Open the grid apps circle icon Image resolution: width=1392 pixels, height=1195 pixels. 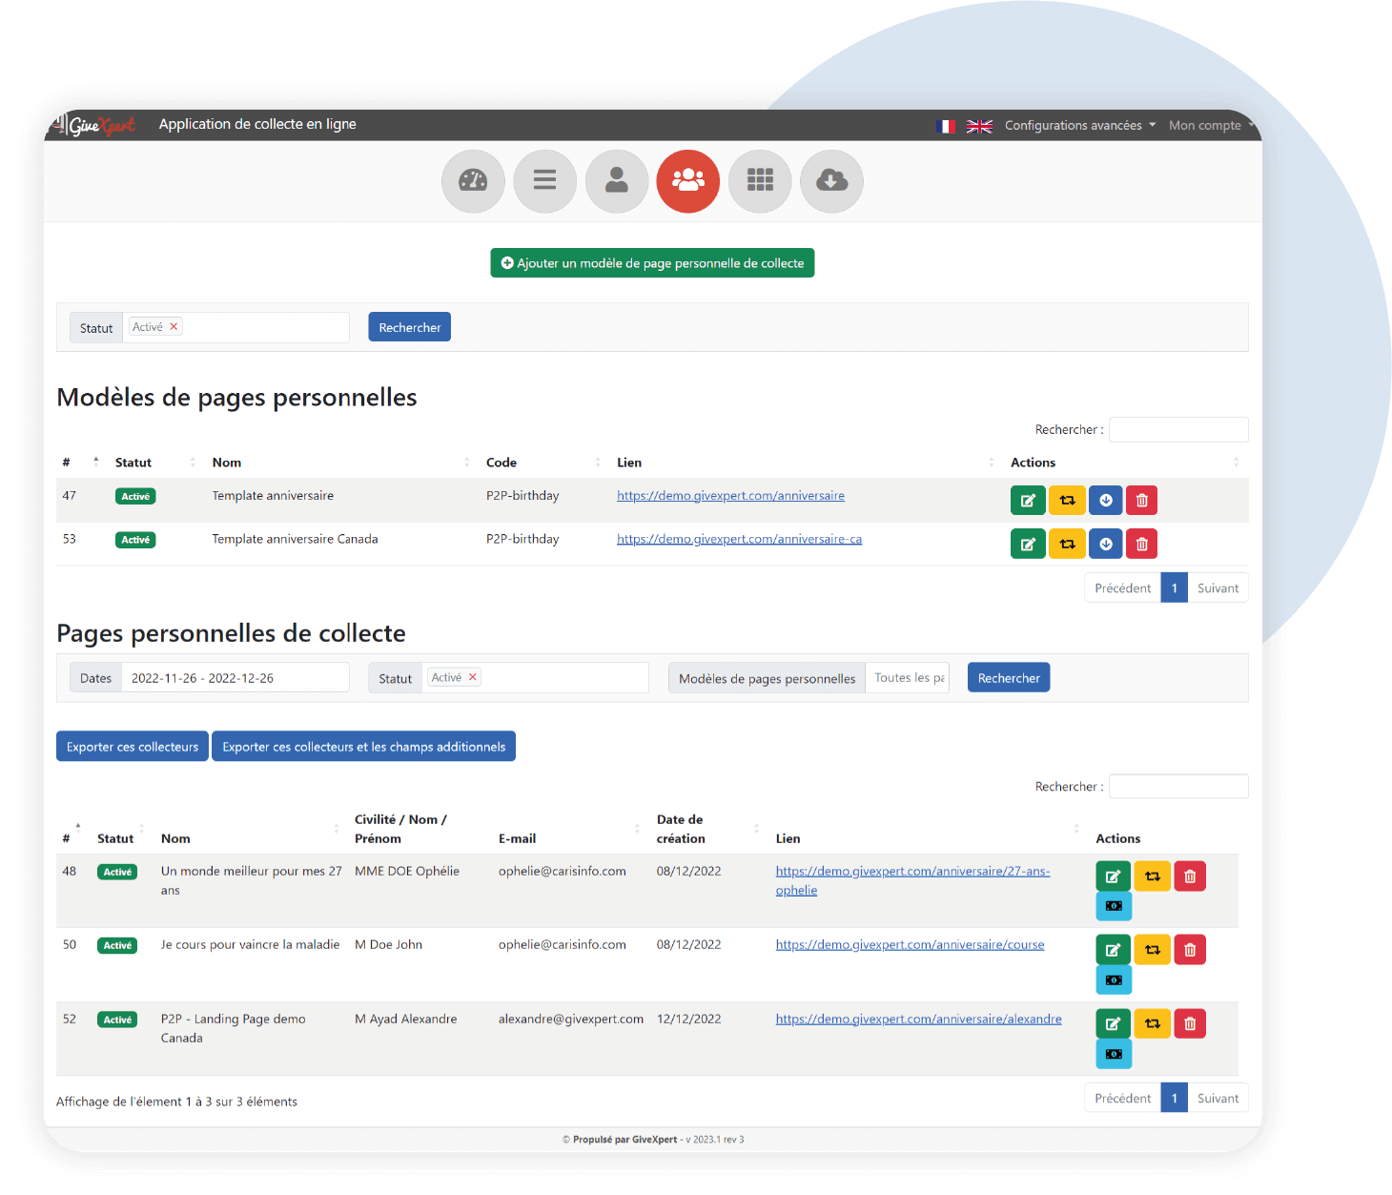click(x=760, y=180)
